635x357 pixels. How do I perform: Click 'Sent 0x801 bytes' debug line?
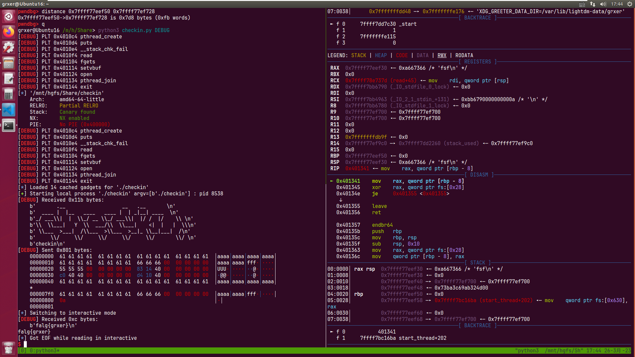click(55, 250)
